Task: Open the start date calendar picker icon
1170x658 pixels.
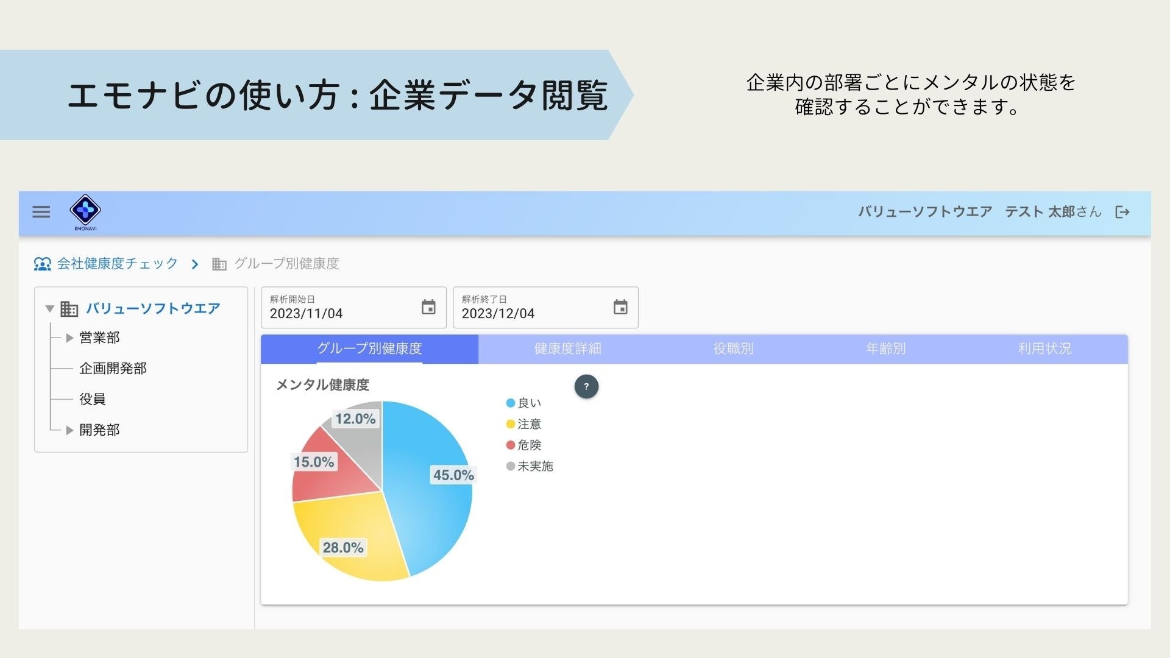Action: (x=428, y=307)
